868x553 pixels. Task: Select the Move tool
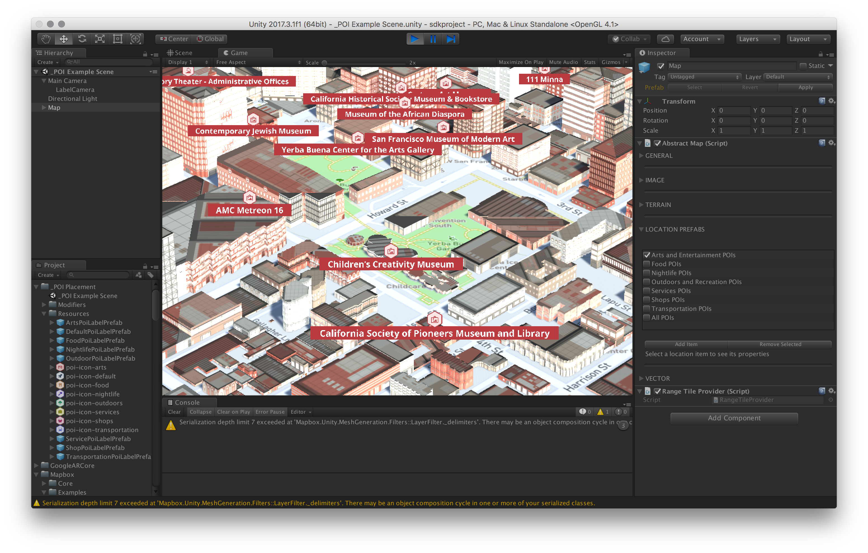pos(64,39)
